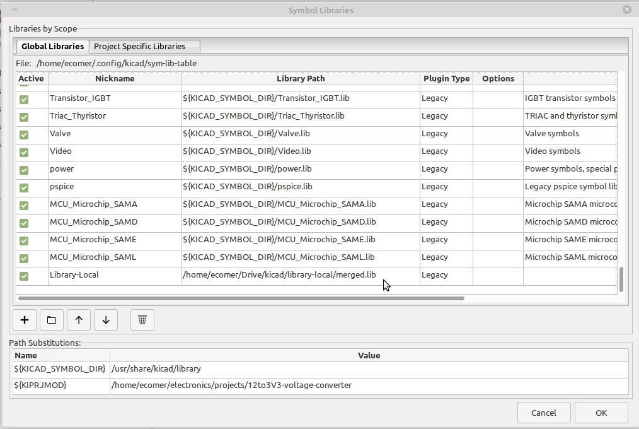Select the power nickname cell
This screenshot has width=639, height=429.
coord(115,170)
